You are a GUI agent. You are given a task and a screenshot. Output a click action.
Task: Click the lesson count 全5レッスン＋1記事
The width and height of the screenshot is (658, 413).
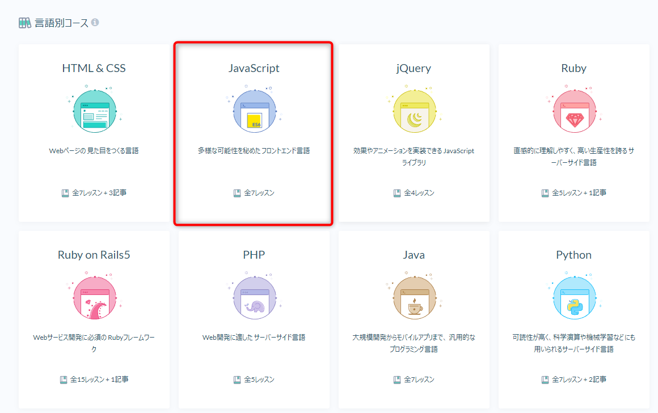[x=579, y=193]
